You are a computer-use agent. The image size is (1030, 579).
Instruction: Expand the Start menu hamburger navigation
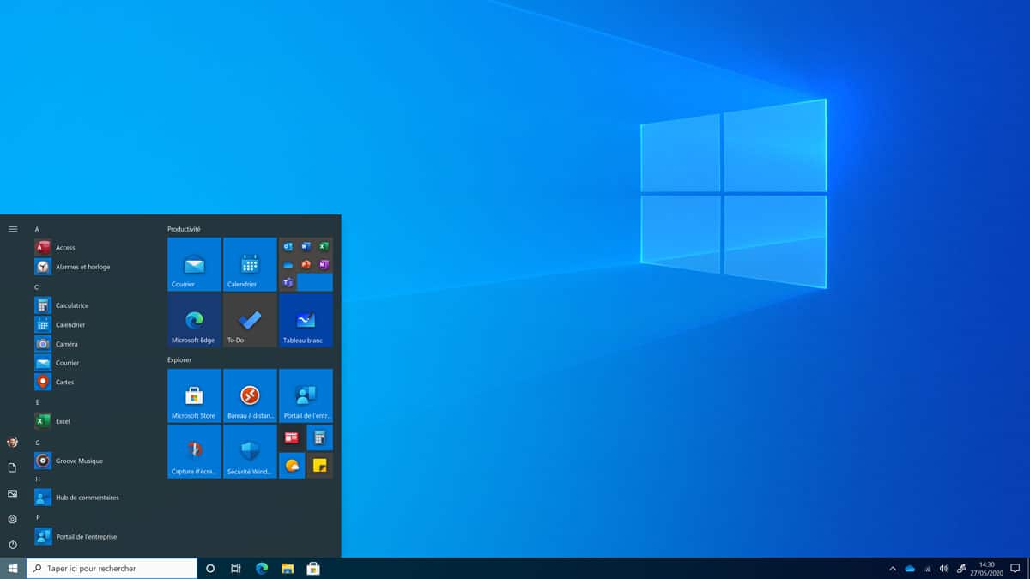point(13,229)
